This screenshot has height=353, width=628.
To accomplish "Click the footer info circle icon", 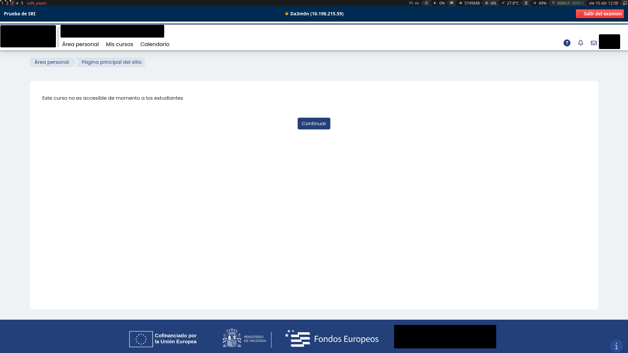I will (616, 345).
